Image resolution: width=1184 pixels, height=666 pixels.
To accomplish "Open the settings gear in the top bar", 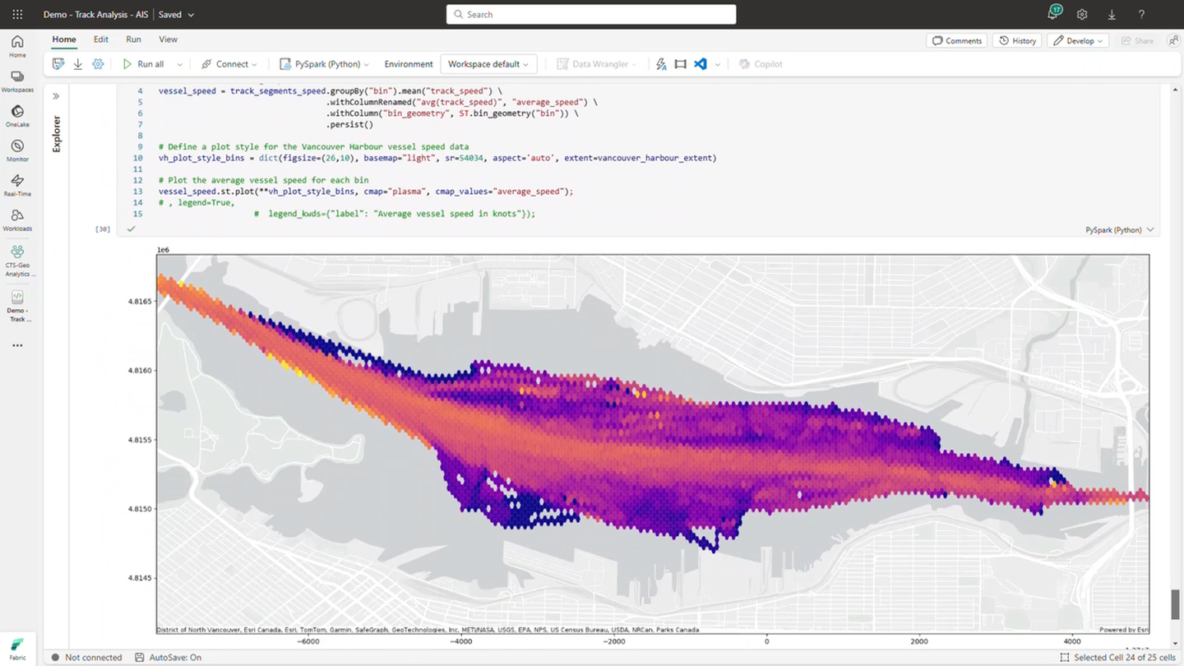I will coord(1082,15).
